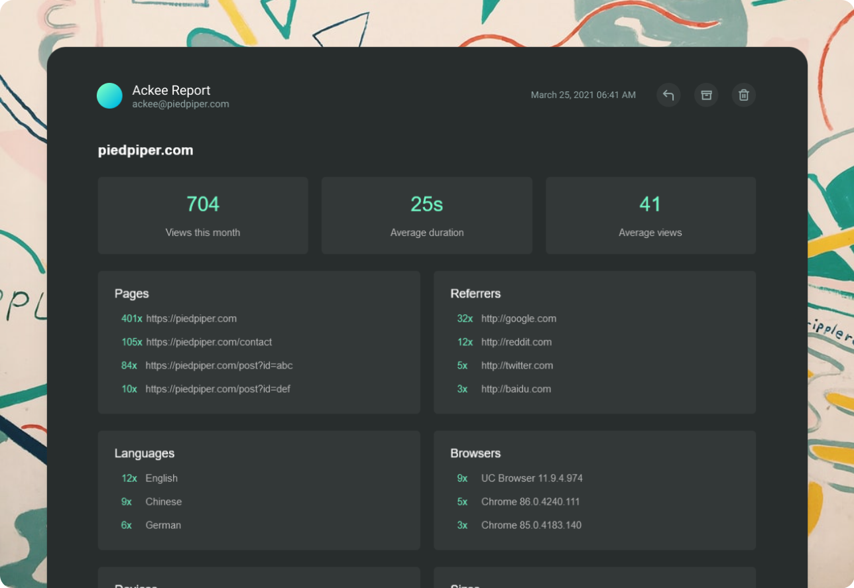This screenshot has width=854, height=588.
Task: Open the http://reddit.com referrer link
Action: (517, 342)
